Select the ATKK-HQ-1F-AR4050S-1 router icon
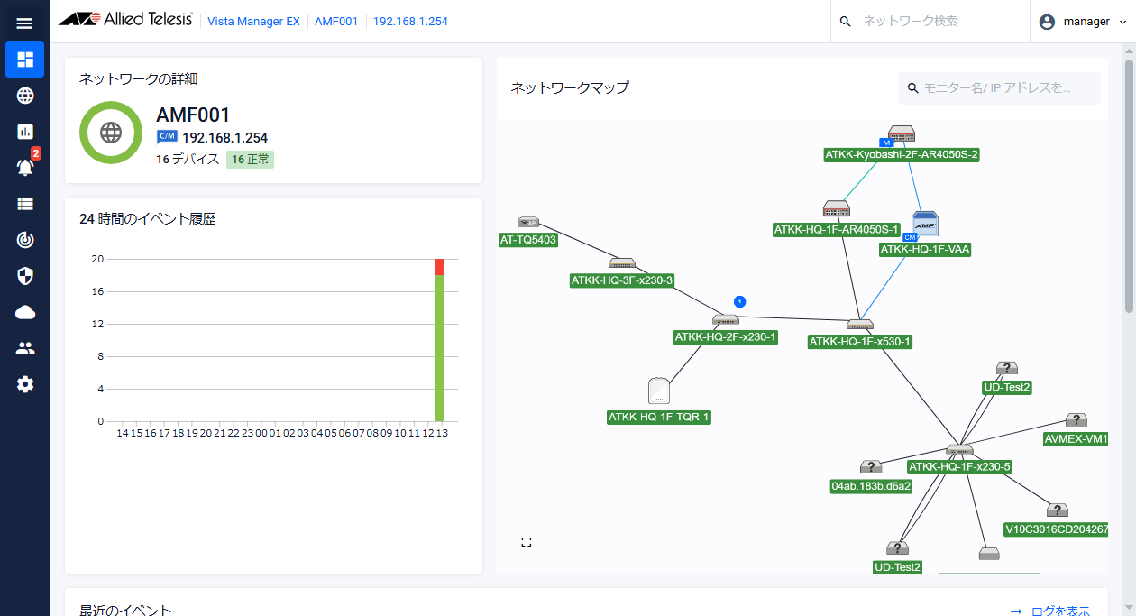The height and width of the screenshot is (616, 1136). [x=837, y=209]
